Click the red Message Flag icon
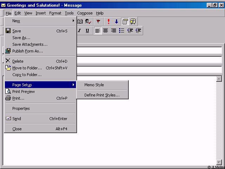The height and width of the screenshot is (169, 225). [98, 21]
